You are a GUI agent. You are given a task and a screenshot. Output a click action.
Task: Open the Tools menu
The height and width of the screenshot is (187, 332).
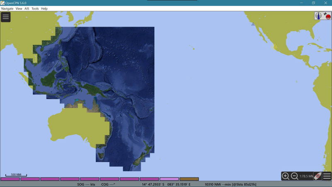[35, 9]
